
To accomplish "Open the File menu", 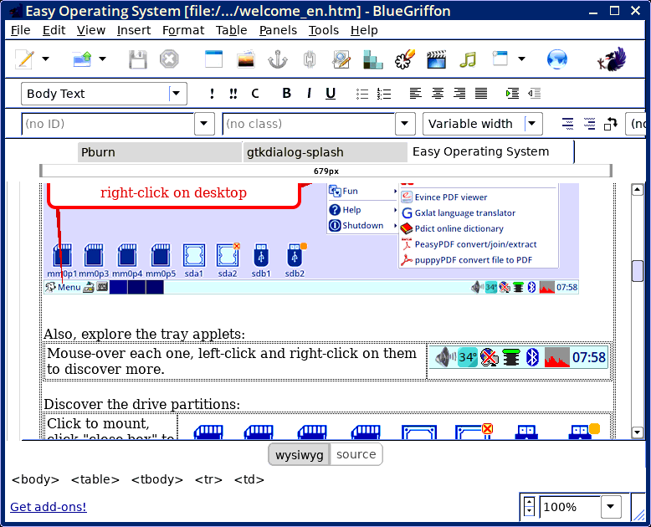I will coord(20,30).
